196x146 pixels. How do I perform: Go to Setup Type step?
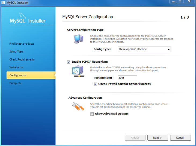(16, 52)
